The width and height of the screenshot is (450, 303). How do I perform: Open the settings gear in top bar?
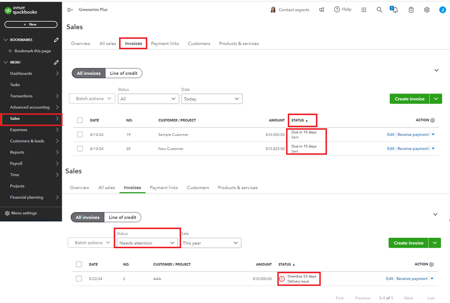[427, 10]
